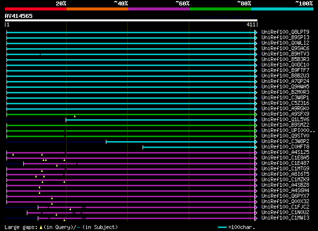Click the short cyan bar for C0HFT8
The height and width of the screenshot is (231, 318).
click(x=199, y=148)
